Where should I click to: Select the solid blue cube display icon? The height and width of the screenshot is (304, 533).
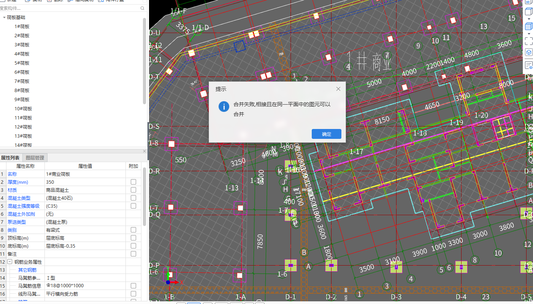click(528, 27)
